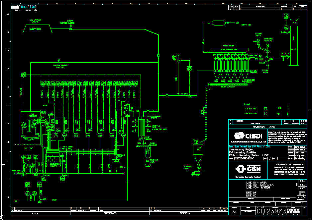Select EAF Dedusting Facilities text
The height and width of the screenshot is (220, 312).
tap(243, 152)
